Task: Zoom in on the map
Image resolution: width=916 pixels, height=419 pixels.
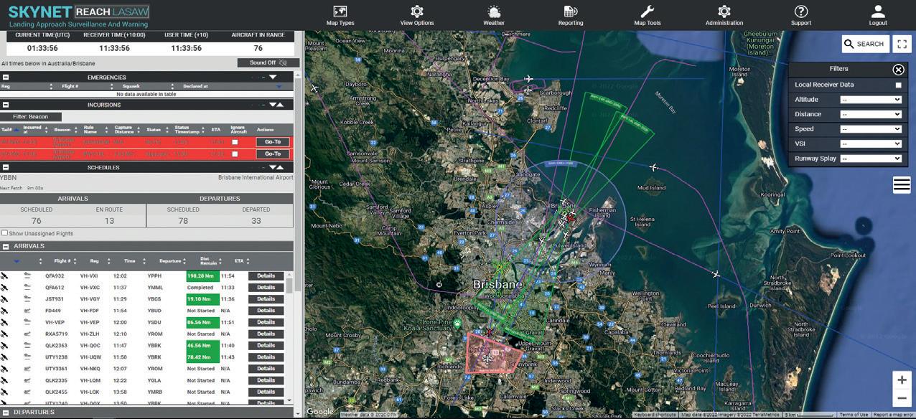Action: [x=902, y=380]
